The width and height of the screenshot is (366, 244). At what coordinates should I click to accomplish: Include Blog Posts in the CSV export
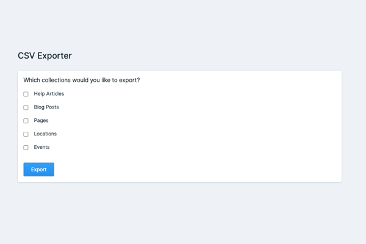(x=26, y=107)
